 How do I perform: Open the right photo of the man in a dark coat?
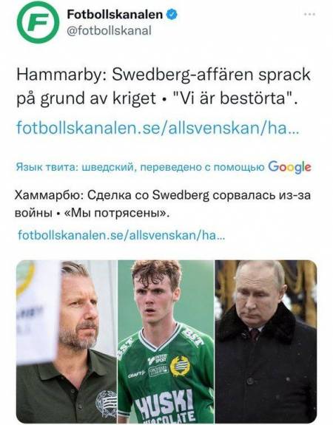coord(266,341)
